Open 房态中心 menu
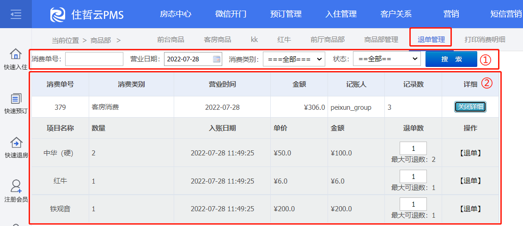The width and height of the screenshot is (523, 226). click(x=176, y=14)
